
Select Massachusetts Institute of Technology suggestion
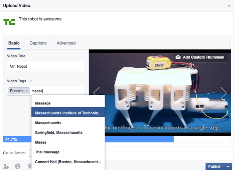[x=68, y=113]
